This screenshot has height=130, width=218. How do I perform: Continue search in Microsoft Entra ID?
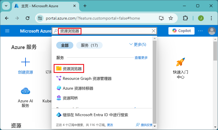pos(92,115)
